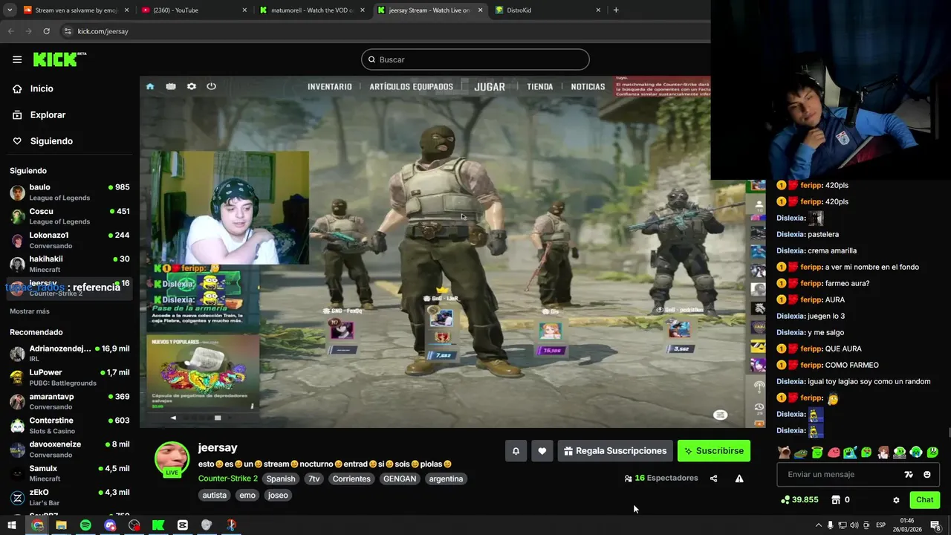Image resolution: width=951 pixels, height=535 pixels.
Task: Open baulo's followed channel
Action: pos(70,192)
